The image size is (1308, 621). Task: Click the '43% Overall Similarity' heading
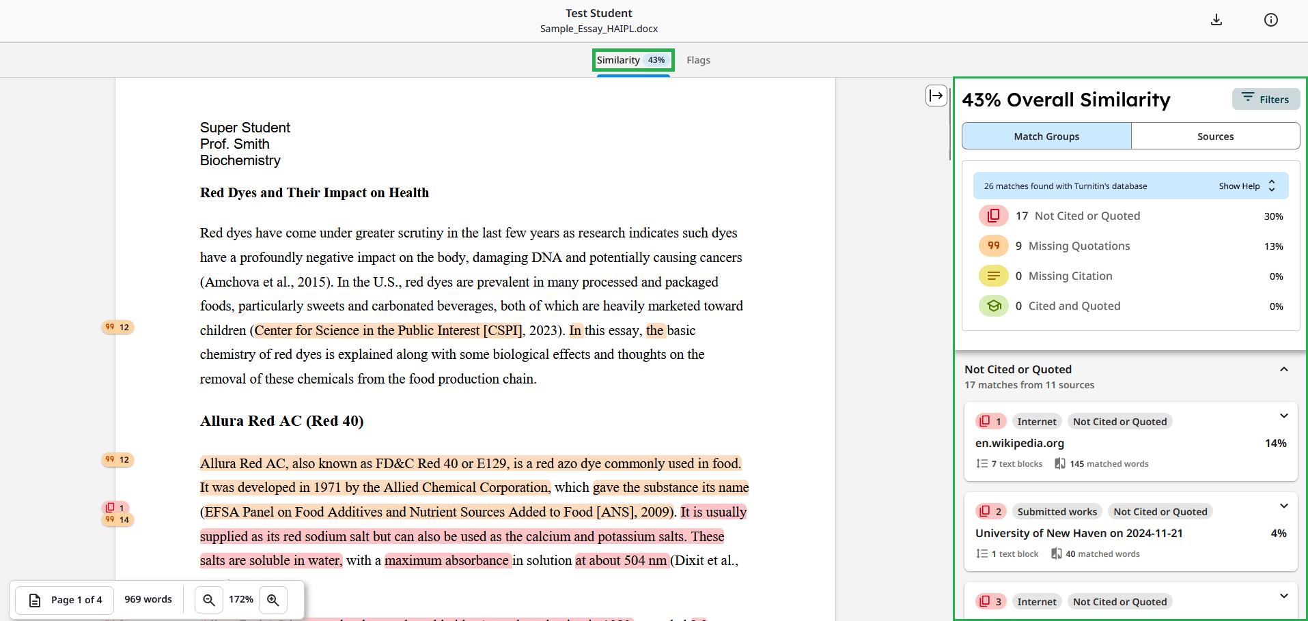pos(1066,100)
